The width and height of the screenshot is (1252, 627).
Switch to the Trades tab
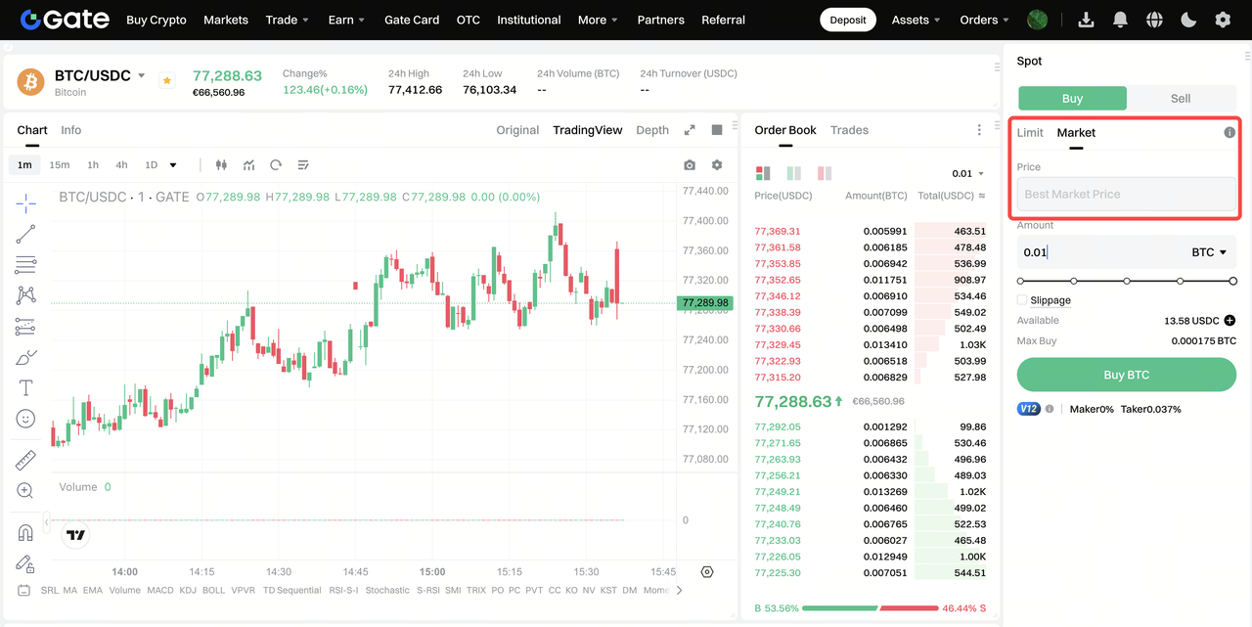(x=849, y=130)
